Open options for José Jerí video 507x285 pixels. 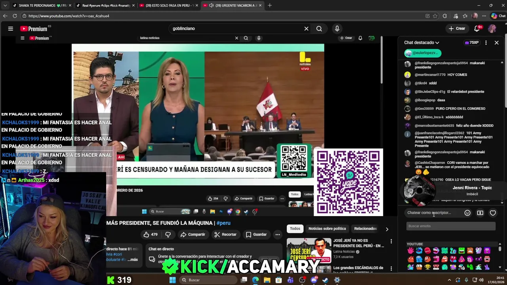click(x=391, y=241)
